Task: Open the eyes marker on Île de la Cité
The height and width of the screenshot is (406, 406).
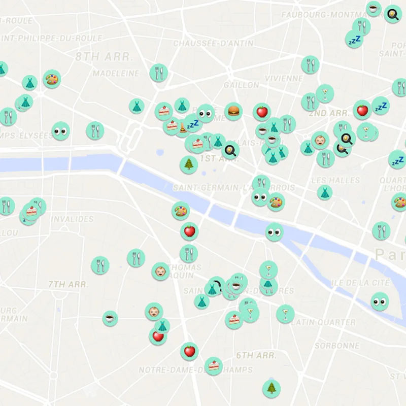Action: point(380,301)
